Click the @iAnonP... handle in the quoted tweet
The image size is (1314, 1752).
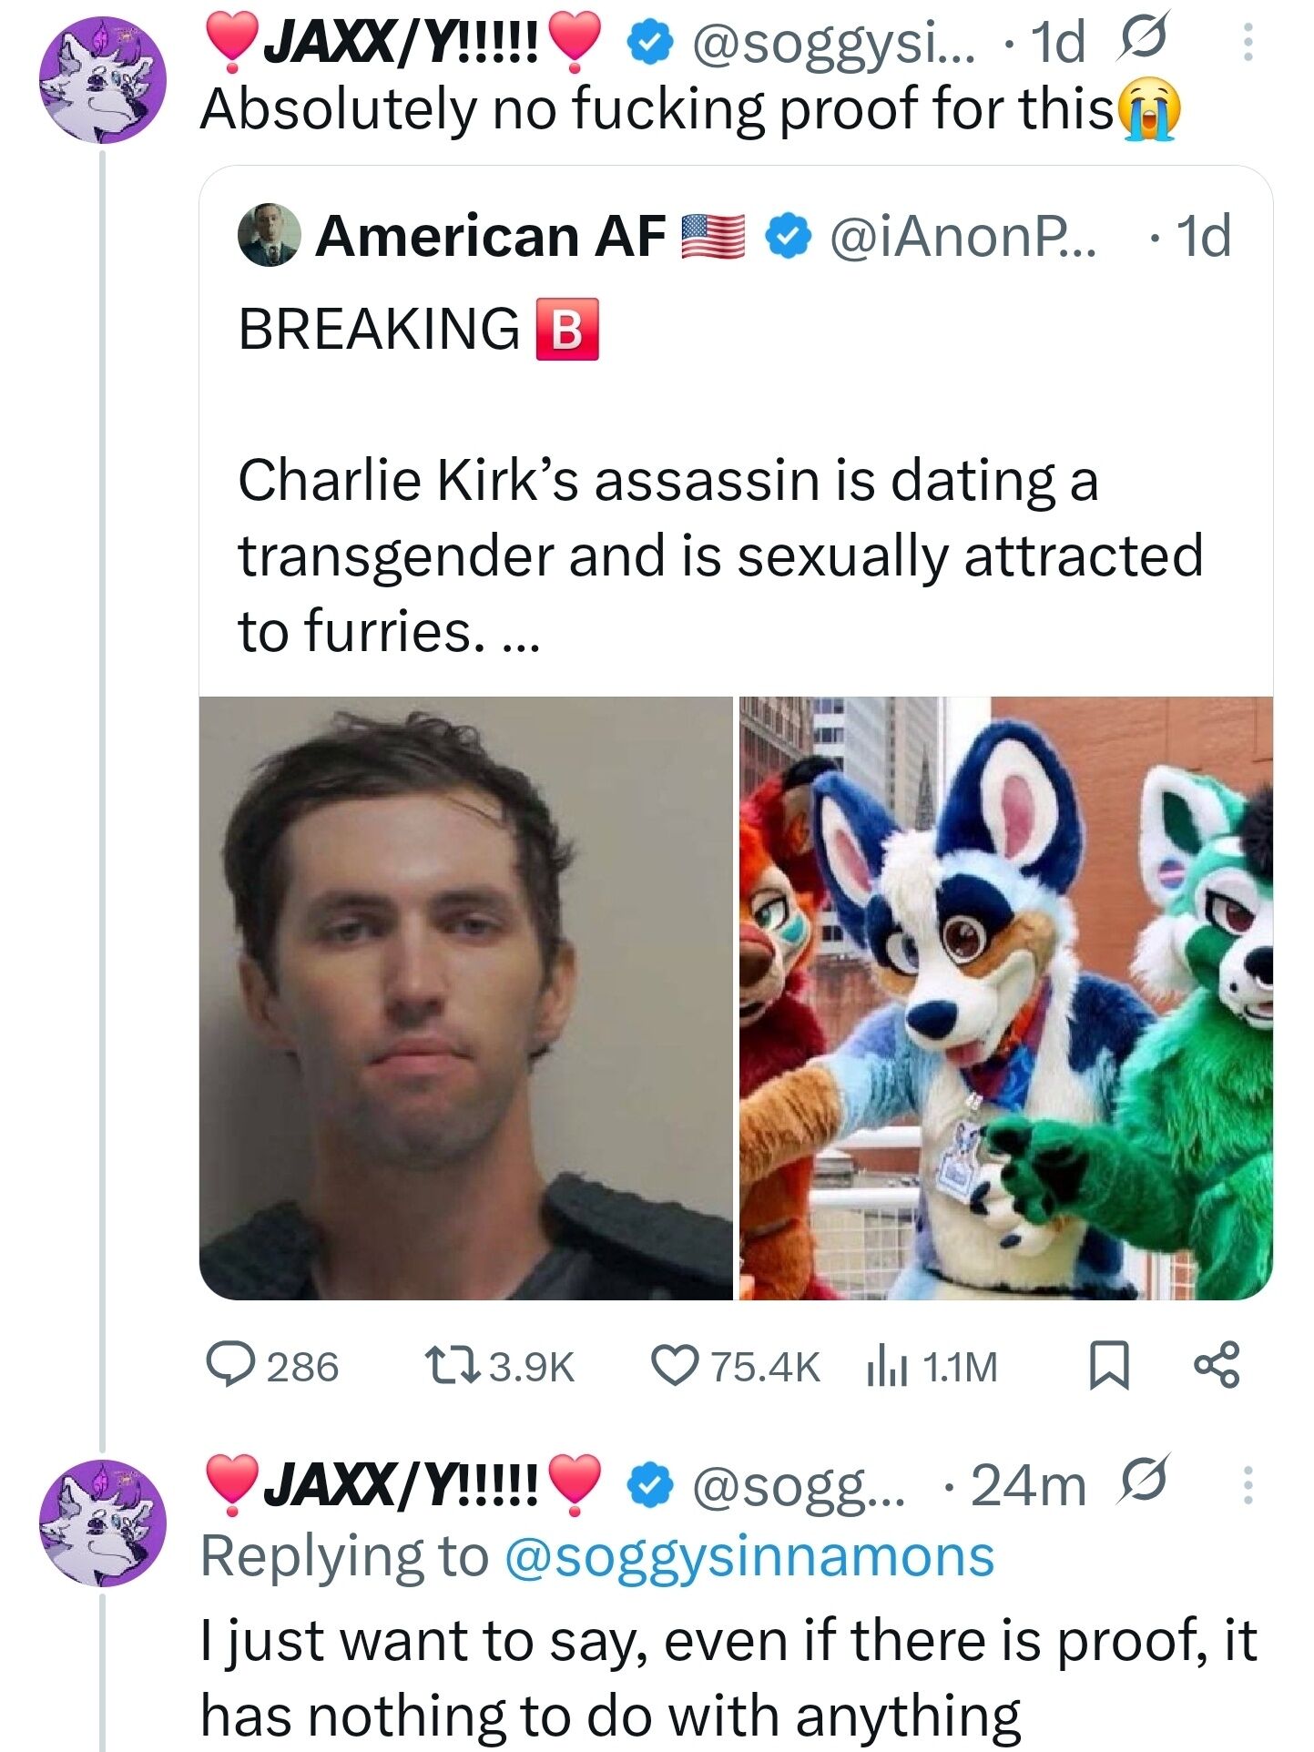tap(963, 237)
